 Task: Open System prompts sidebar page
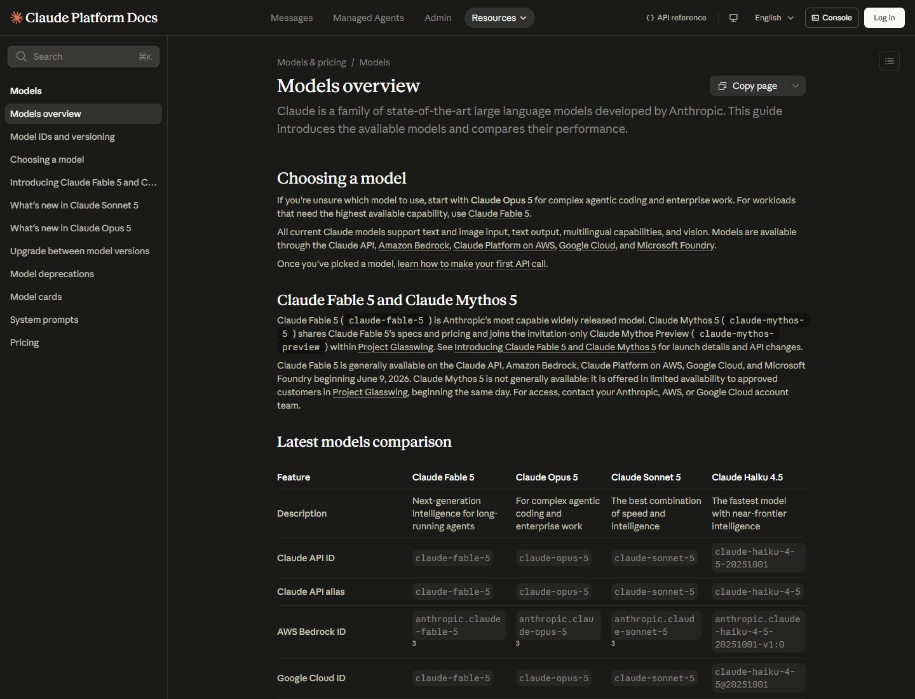click(83, 320)
